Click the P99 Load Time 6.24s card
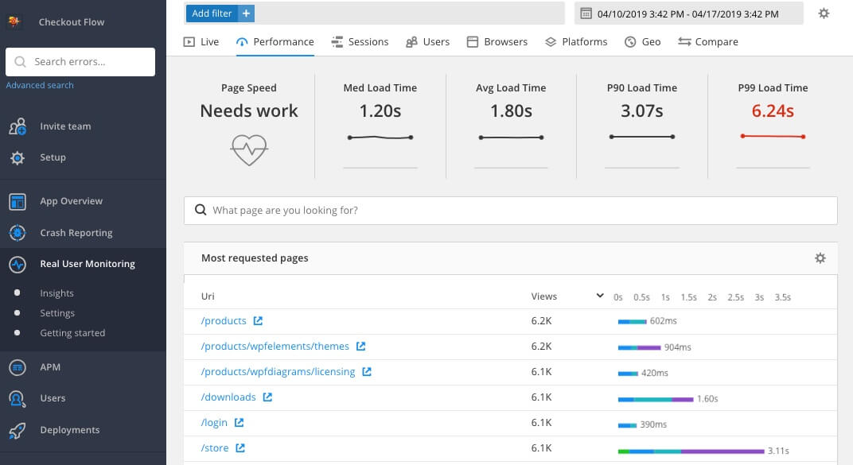 773,126
